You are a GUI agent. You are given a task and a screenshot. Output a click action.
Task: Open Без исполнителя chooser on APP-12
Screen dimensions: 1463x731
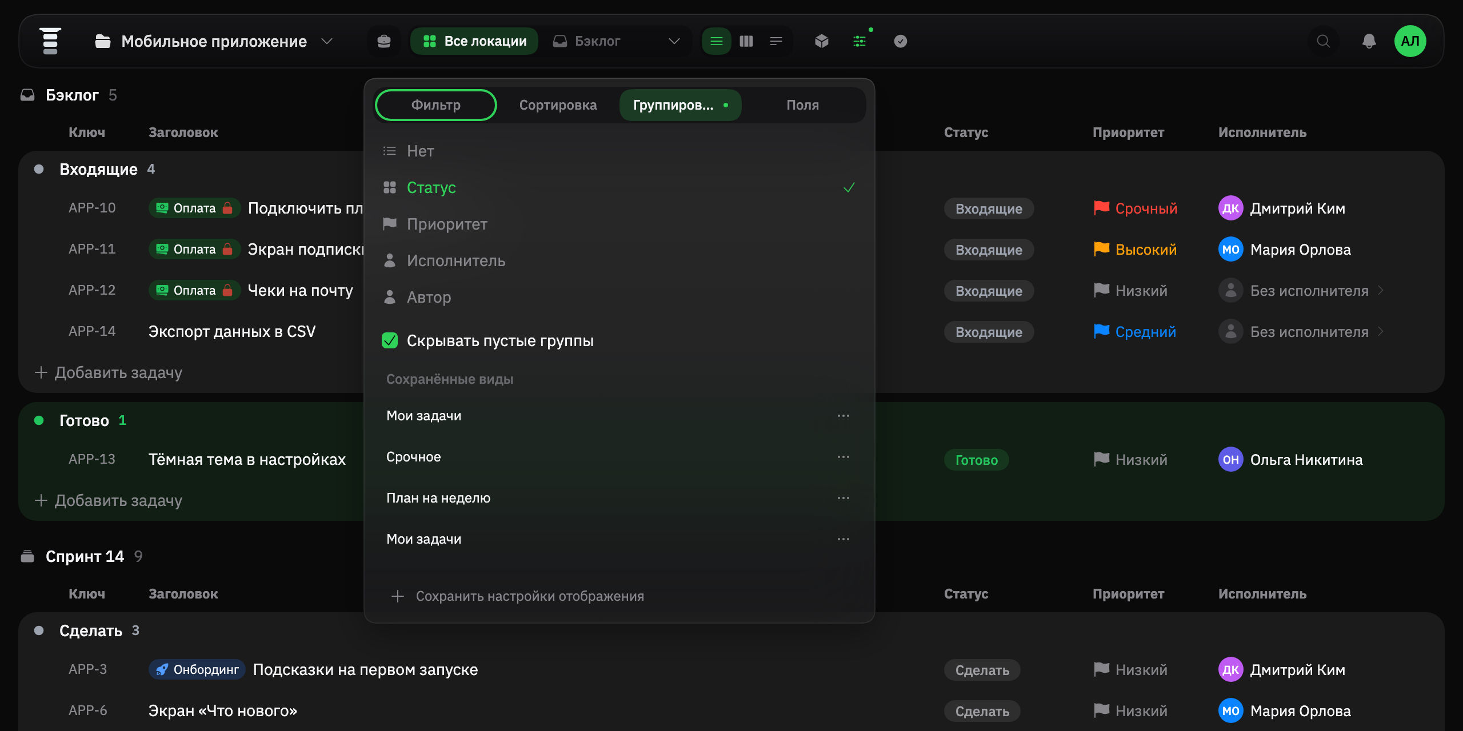pyautogui.click(x=1301, y=291)
